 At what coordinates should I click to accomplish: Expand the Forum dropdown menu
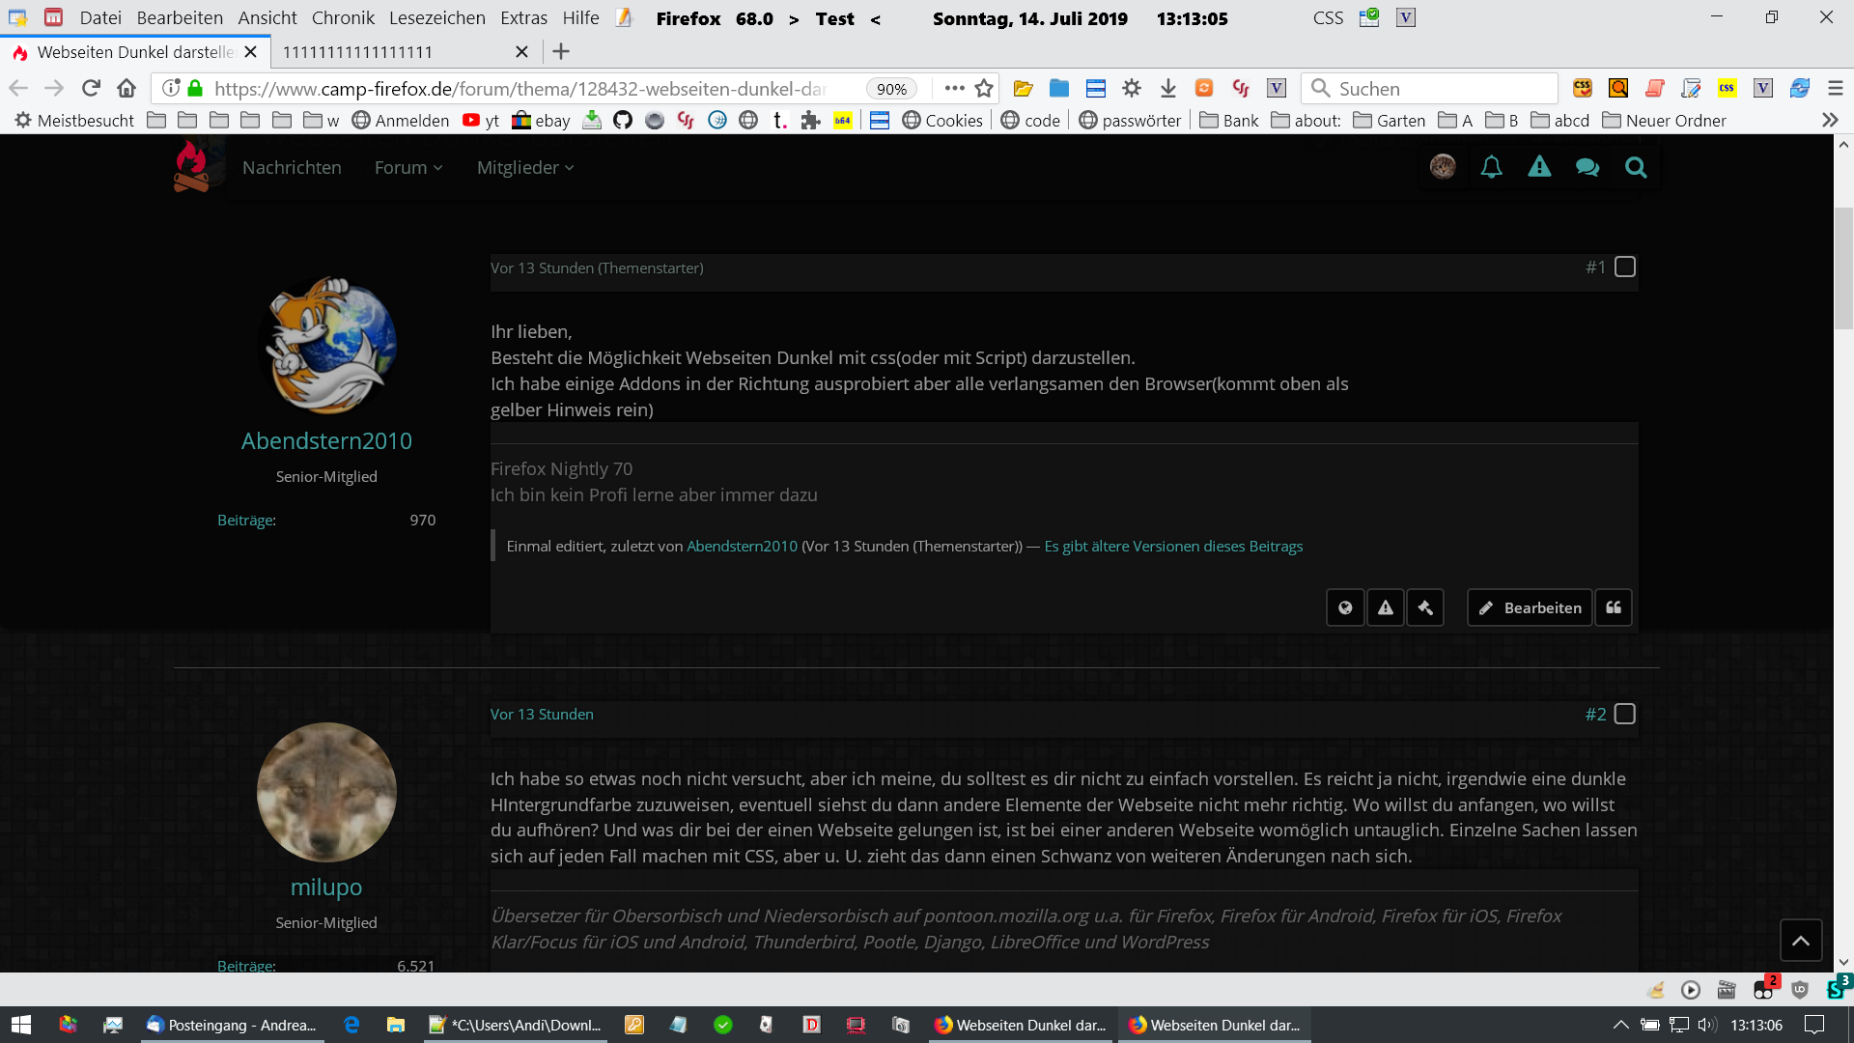408,167
